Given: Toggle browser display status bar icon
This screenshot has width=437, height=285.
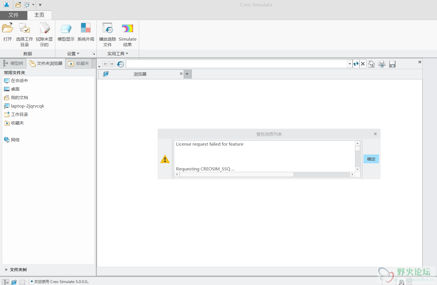Looking at the screenshot, I should (14, 282).
